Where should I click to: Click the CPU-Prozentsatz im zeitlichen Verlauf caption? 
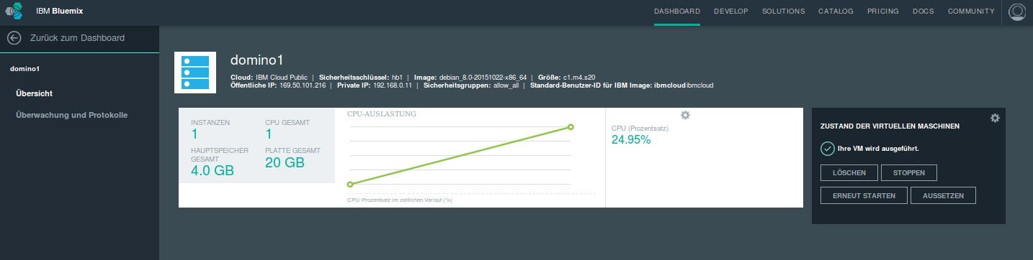tap(399, 200)
